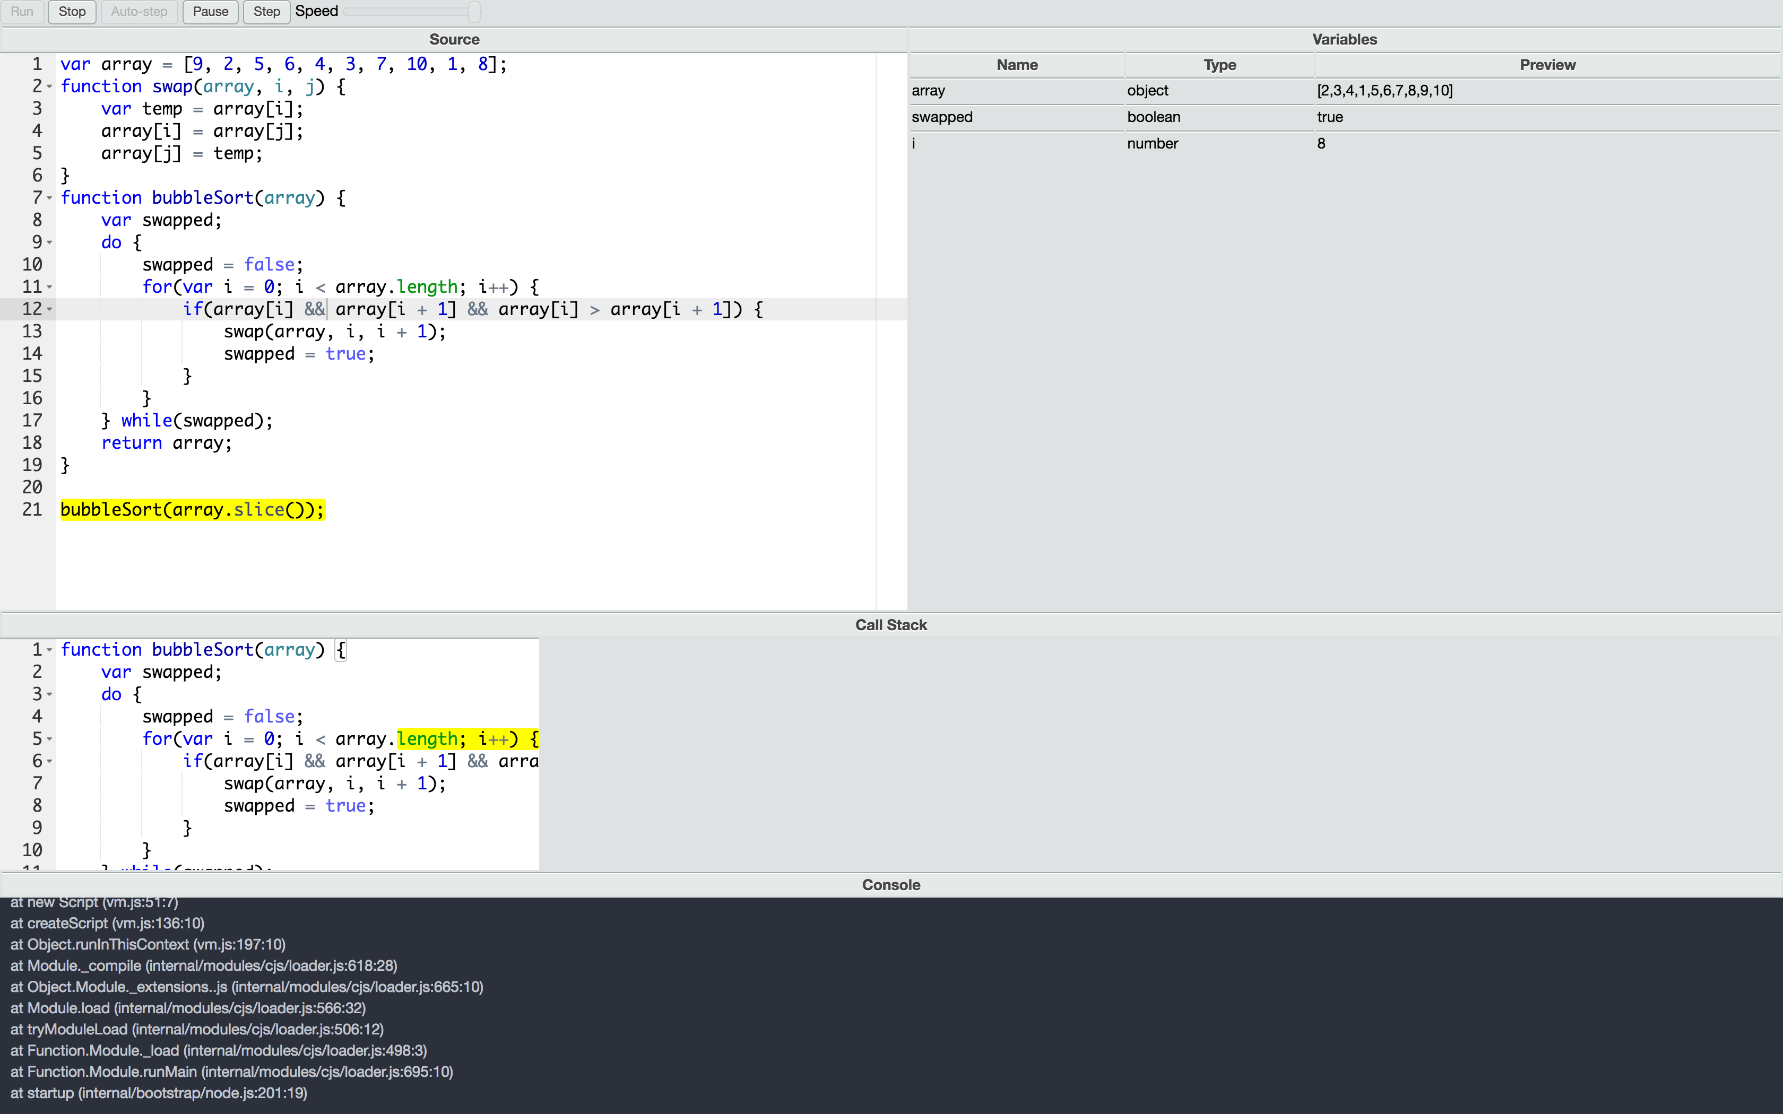Image resolution: width=1783 pixels, height=1114 pixels.
Task: Click the Auto-step button
Action: click(139, 12)
